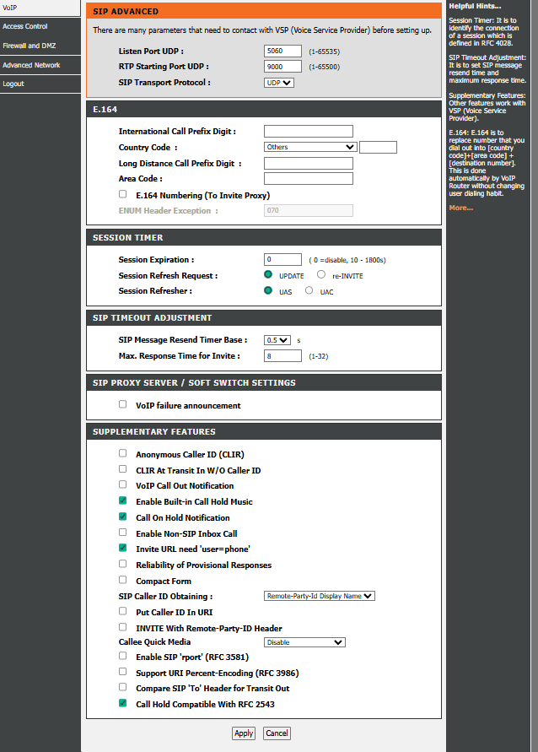Click the Apply button
This screenshot has width=538, height=752.
pyautogui.click(x=244, y=733)
